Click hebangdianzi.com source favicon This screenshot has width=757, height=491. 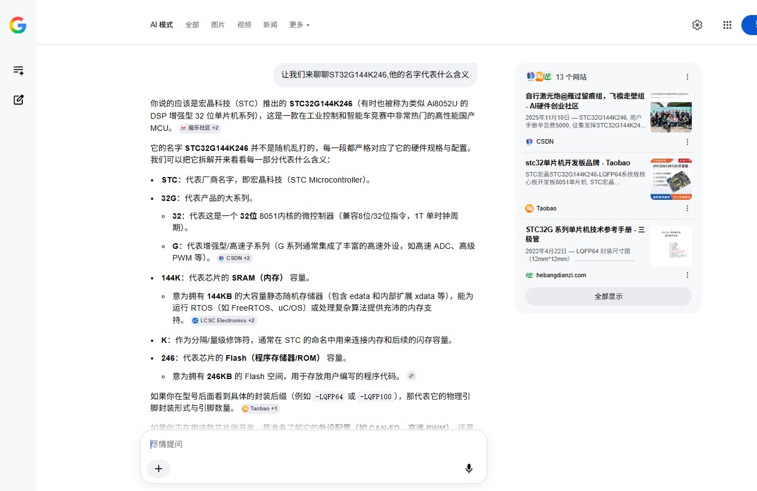click(x=529, y=275)
